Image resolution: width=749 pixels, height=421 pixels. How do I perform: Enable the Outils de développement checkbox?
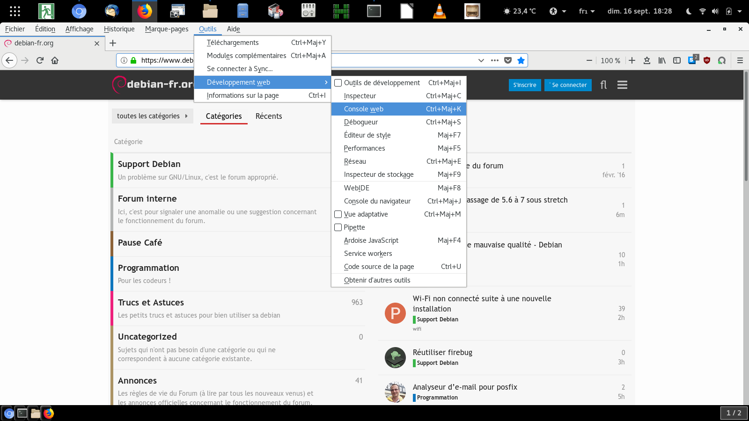338,83
